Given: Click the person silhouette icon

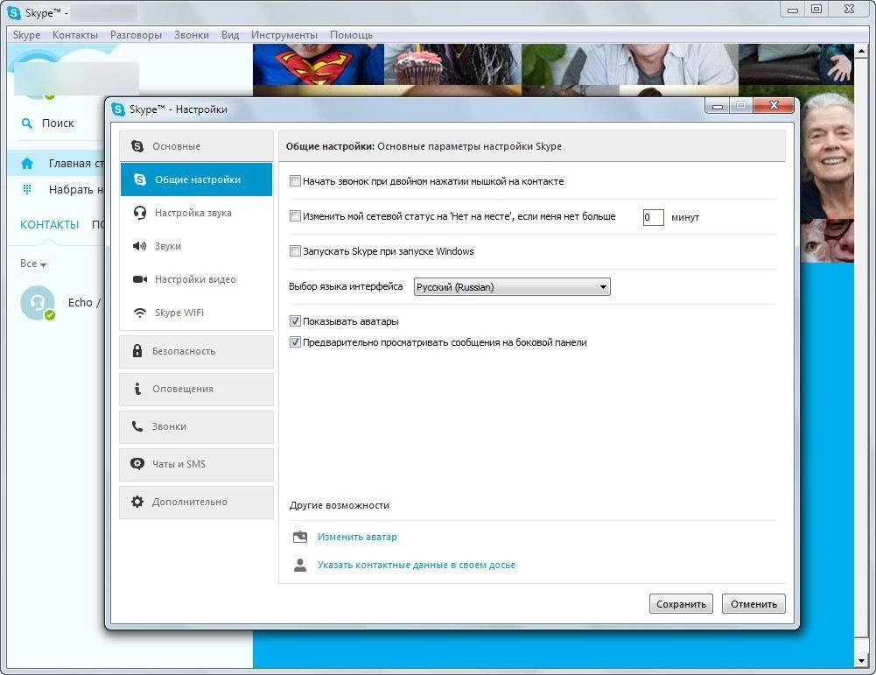Looking at the screenshot, I should (300, 565).
